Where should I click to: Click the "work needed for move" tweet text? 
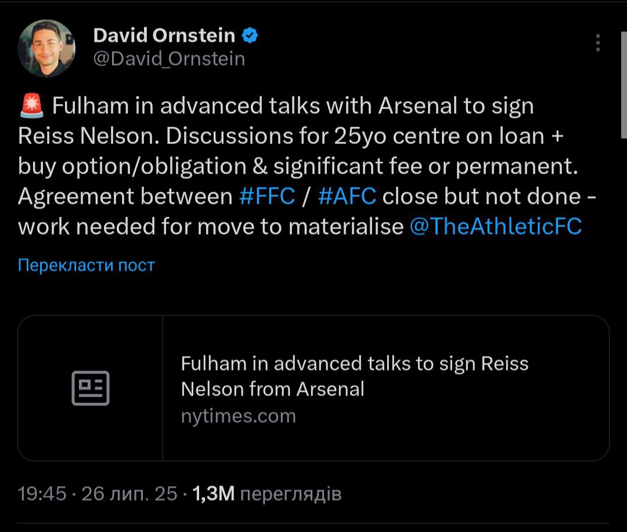[x=151, y=227]
